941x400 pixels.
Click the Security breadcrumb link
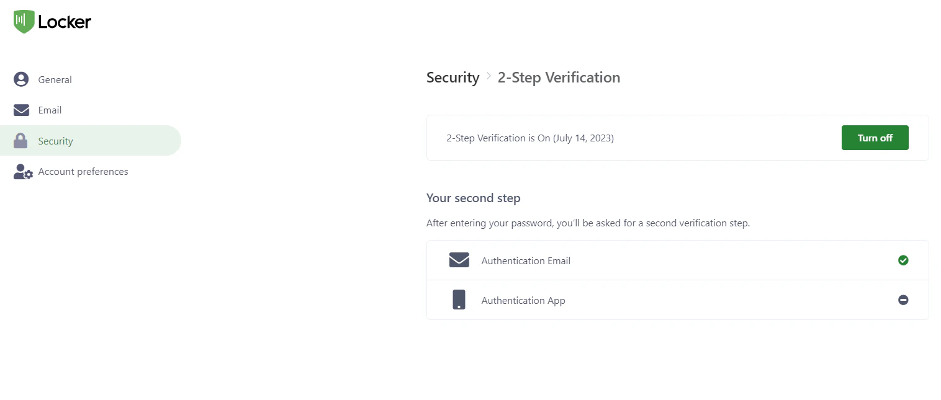pyautogui.click(x=452, y=77)
